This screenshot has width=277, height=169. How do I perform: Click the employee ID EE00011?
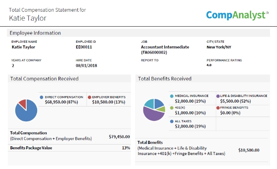[84, 47]
